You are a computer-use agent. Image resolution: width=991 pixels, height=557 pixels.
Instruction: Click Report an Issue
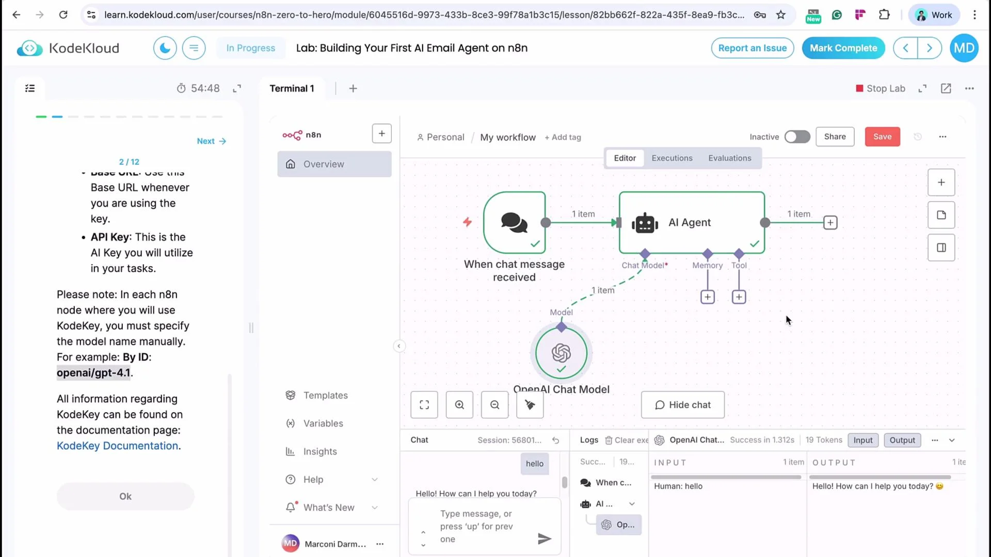pyautogui.click(x=752, y=48)
